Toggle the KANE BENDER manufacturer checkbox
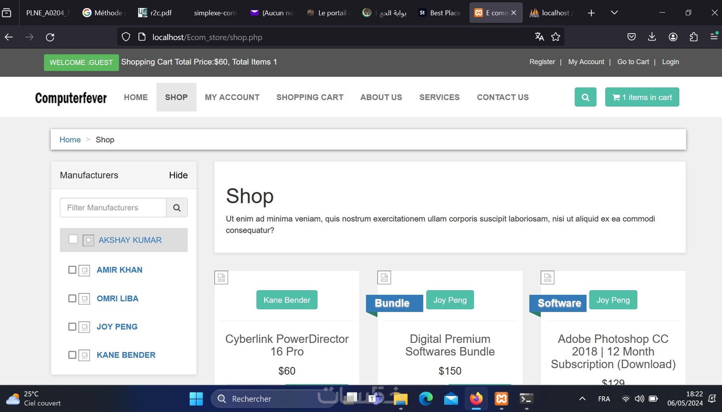 (72, 355)
